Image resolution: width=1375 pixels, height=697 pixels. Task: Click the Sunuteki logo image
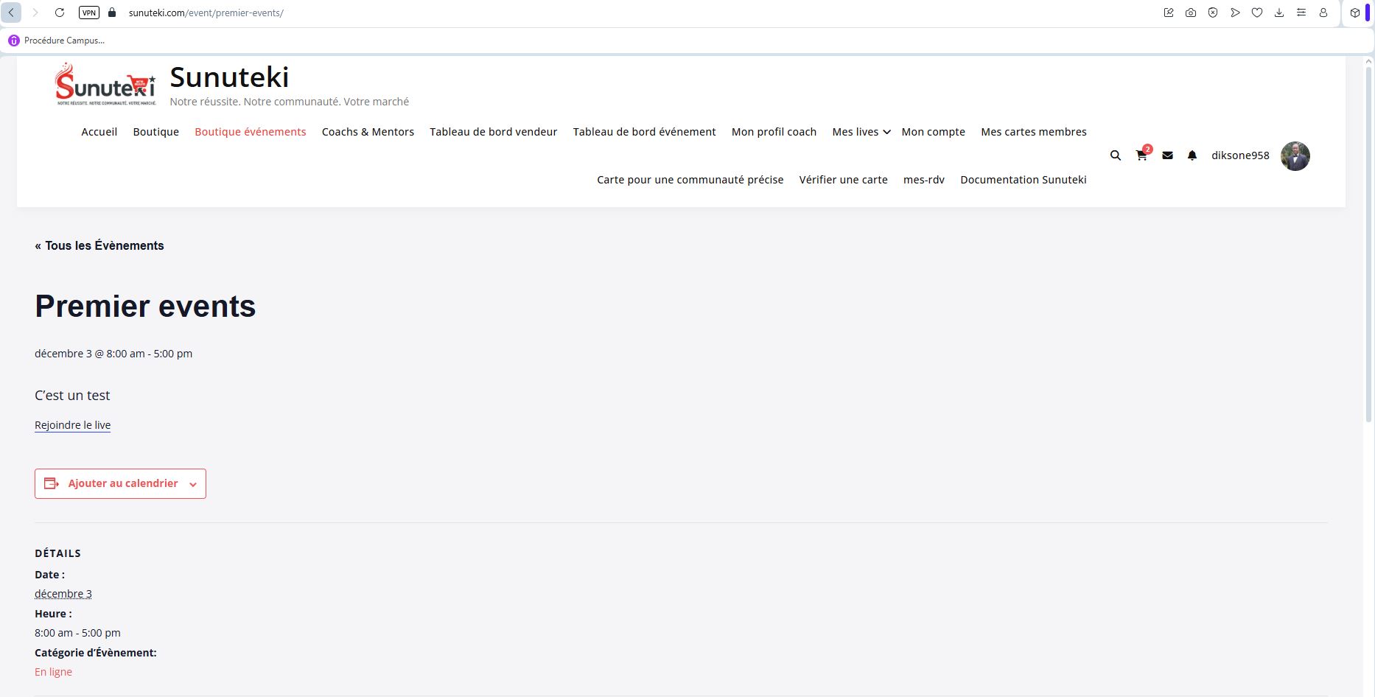point(106,85)
